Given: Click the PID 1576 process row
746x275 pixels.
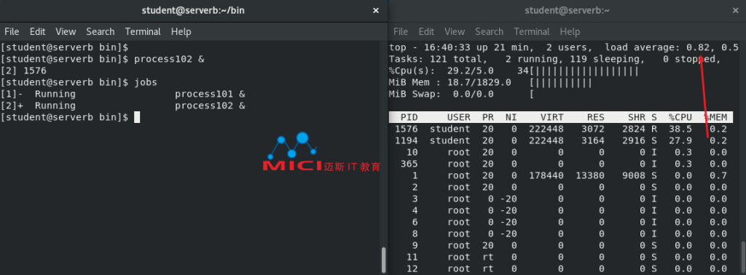Looking at the screenshot, I should 561,129.
